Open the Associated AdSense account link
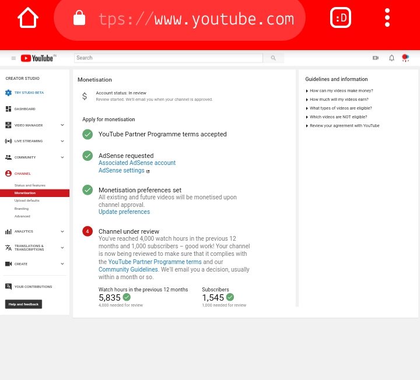Viewport: 420px width, 380px height. (137, 163)
